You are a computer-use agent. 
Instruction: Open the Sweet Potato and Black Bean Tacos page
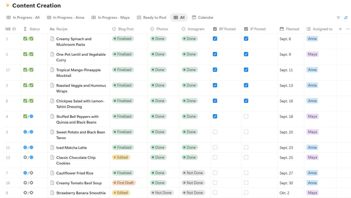[x=81, y=132]
